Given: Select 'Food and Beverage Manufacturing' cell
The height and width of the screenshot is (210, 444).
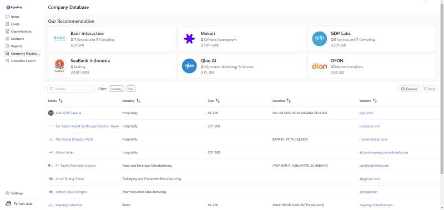Looking at the screenshot, I should point(147,166).
